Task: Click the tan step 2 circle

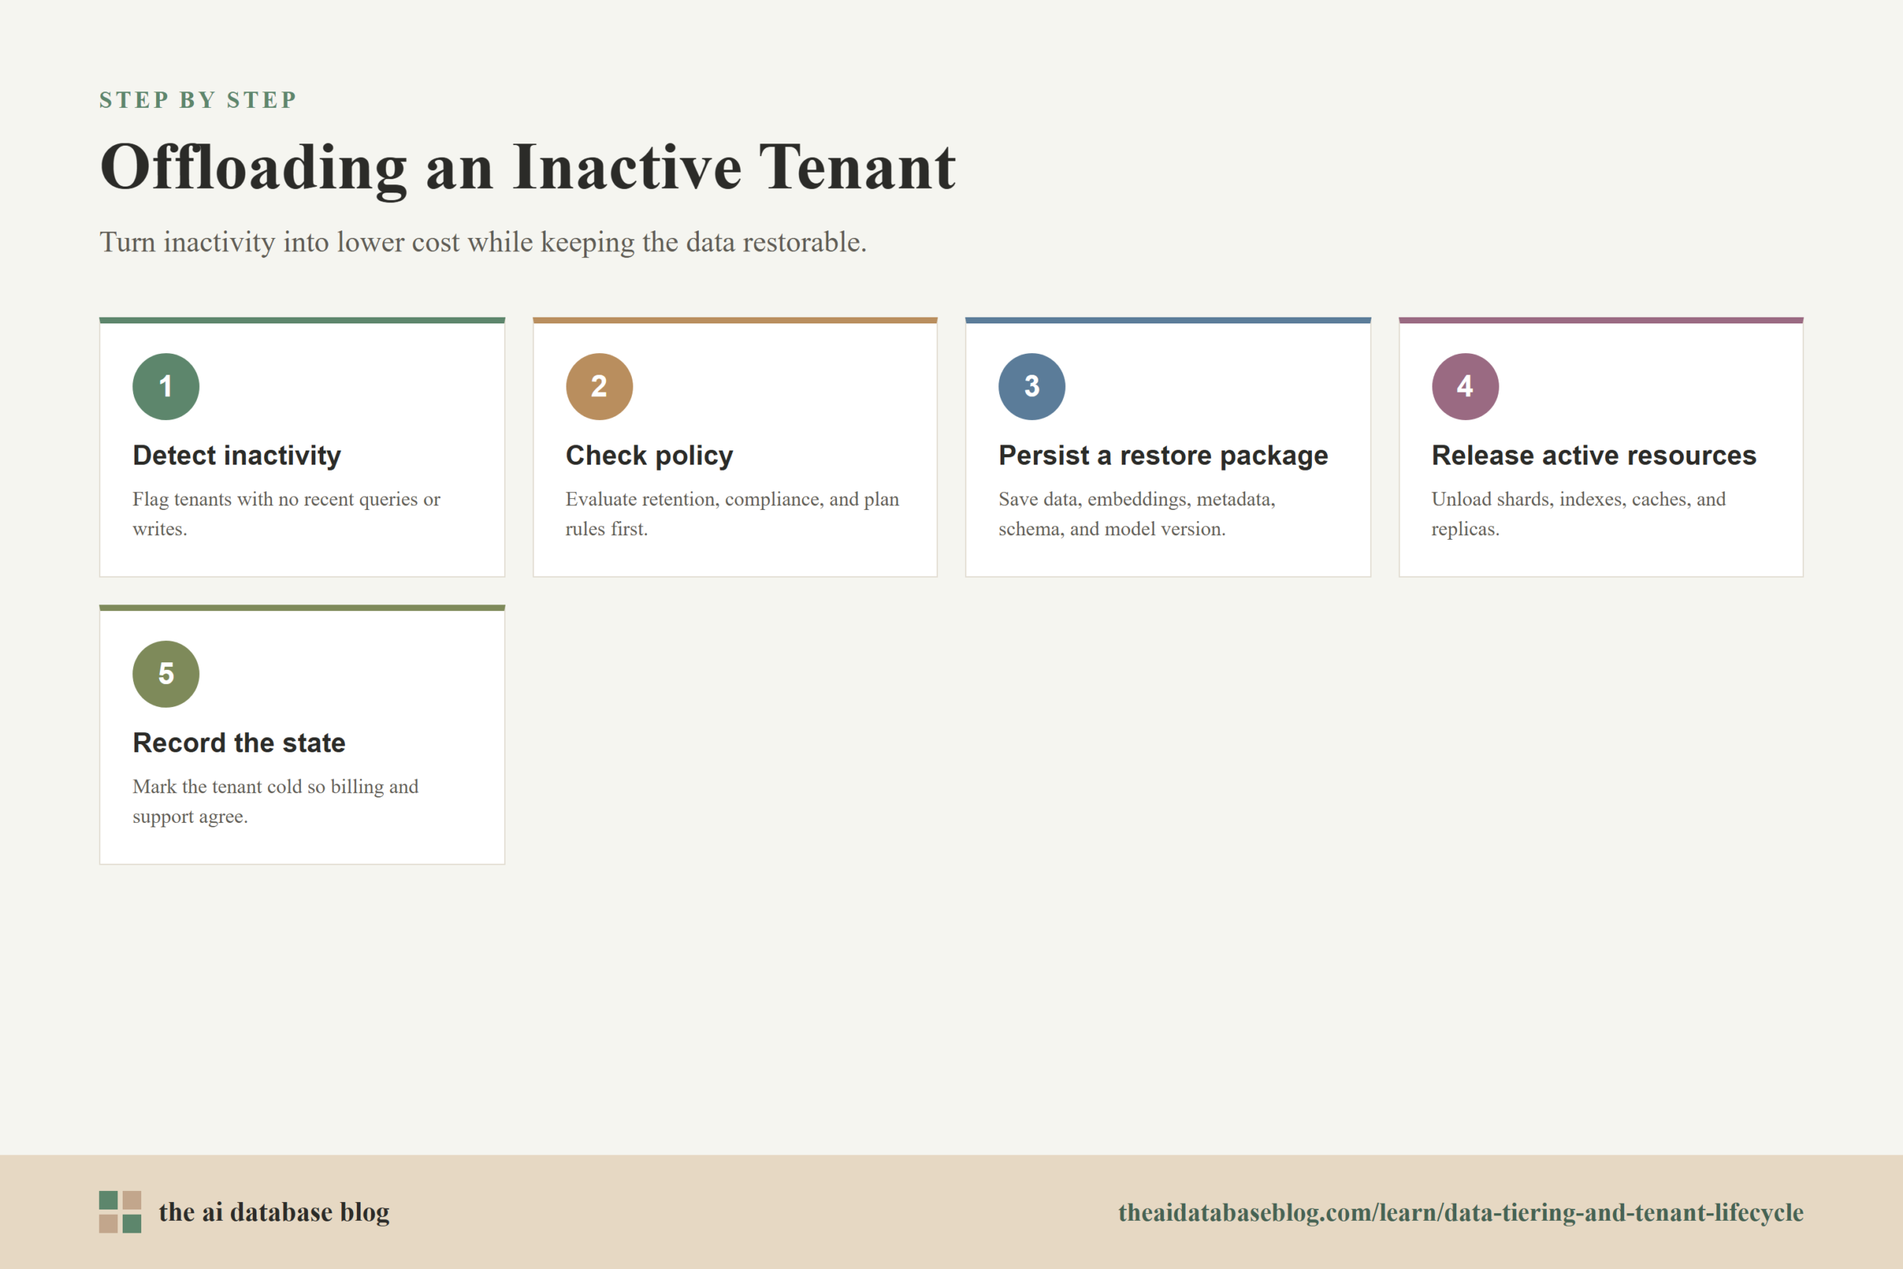Action: [x=598, y=386]
